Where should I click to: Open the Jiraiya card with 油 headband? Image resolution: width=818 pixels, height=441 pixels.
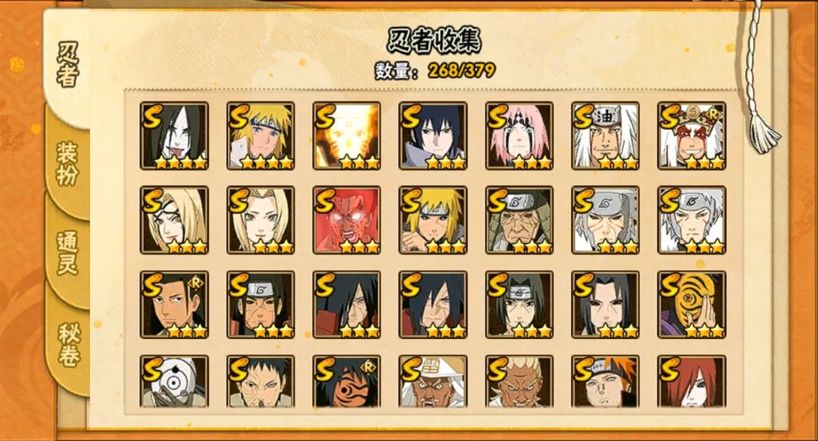tap(605, 135)
